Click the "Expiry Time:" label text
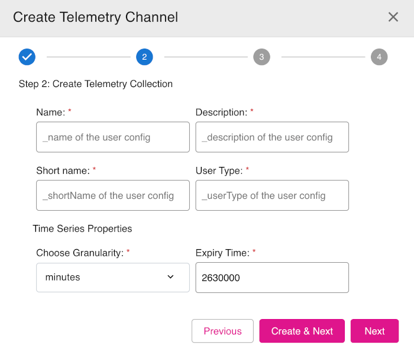 point(222,253)
